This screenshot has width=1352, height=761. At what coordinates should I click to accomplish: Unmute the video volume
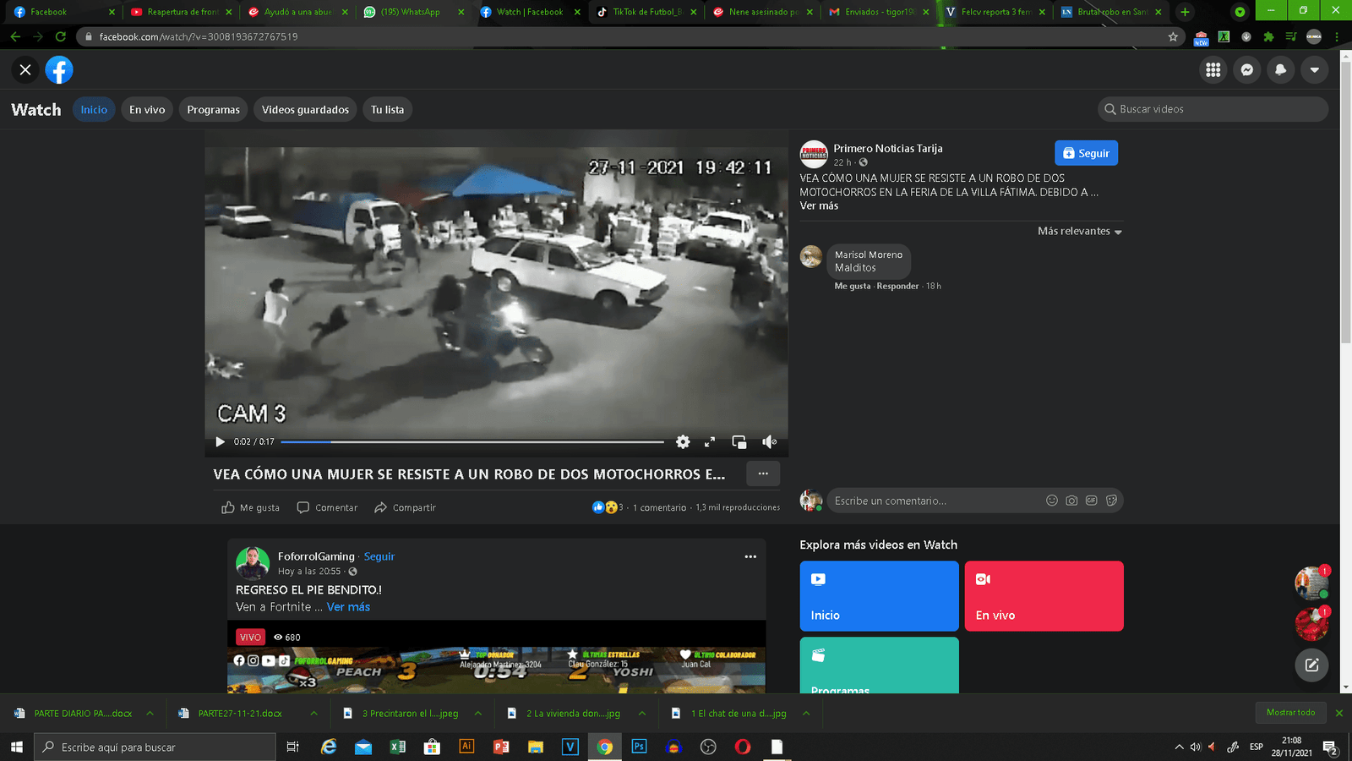tap(769, 441)
